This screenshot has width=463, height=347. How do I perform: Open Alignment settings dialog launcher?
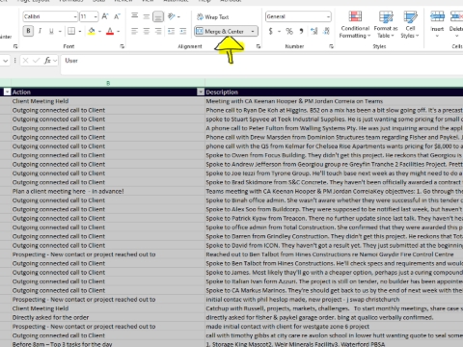[259, 46]
